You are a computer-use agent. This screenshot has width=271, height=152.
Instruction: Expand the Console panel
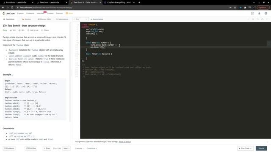click(x=79, y=148)
